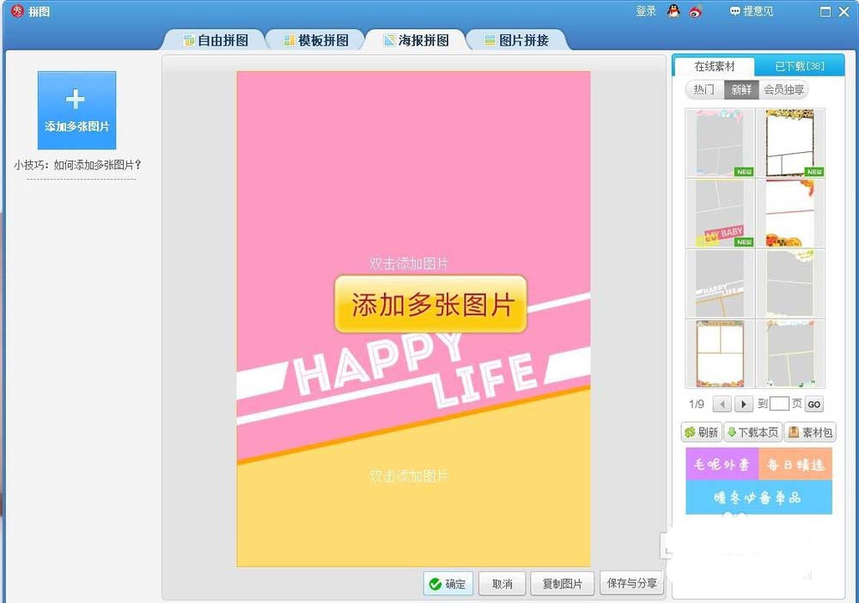The height and width of the screenshot is (603, 859).
Task: Switch to the 模板拼图 tab
Action: [315, 40]
